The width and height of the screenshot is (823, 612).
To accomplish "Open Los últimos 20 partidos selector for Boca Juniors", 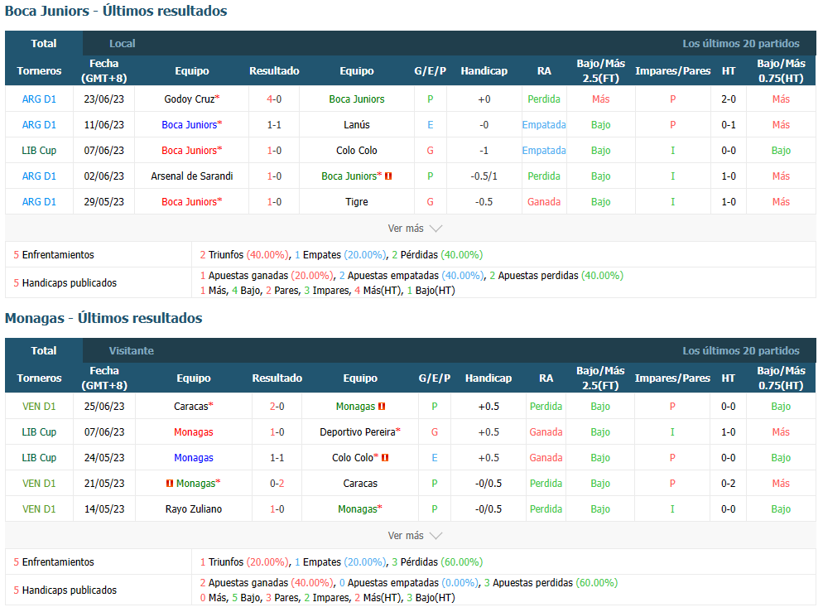I will point(740,44).
